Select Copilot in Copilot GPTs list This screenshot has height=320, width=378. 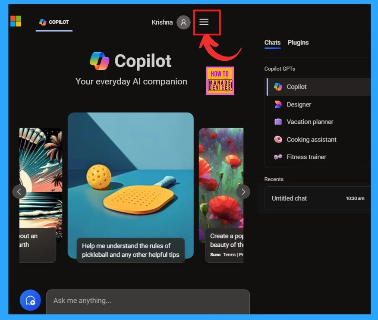click(318, 87)
